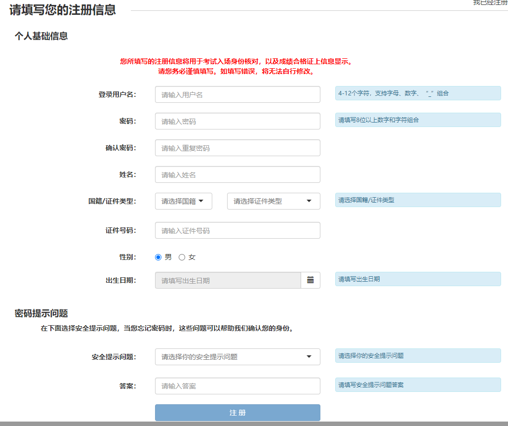Click the confirm password input field

point(237,148)
